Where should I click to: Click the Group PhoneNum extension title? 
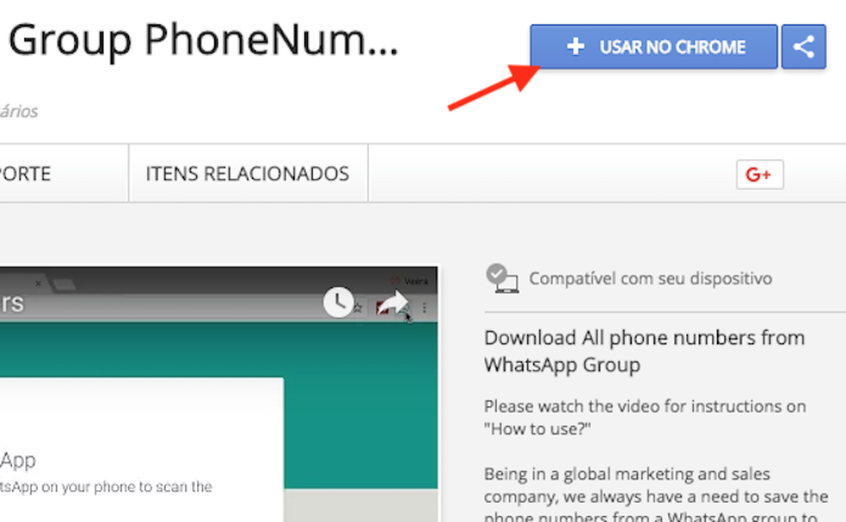[202, 40]
